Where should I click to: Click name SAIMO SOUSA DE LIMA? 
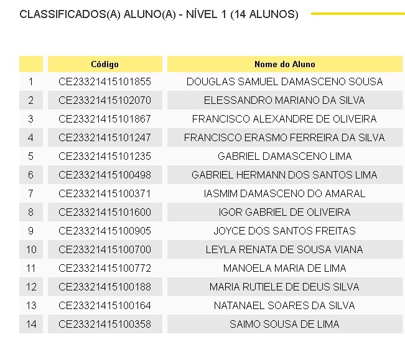284,324
